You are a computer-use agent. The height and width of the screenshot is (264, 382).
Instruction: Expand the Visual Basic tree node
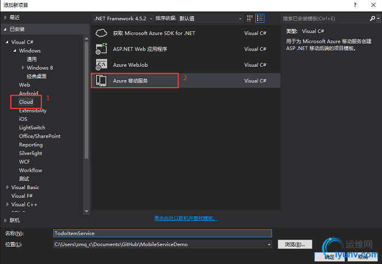point(8,187)
